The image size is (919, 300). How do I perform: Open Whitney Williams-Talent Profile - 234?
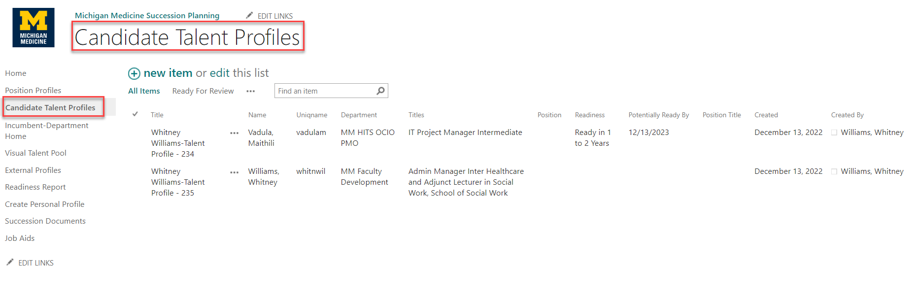178,143
